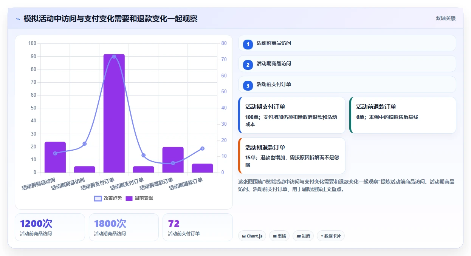
Task: Click numbered badge 3 for 活动前支付订单
Action: point(248,86)
